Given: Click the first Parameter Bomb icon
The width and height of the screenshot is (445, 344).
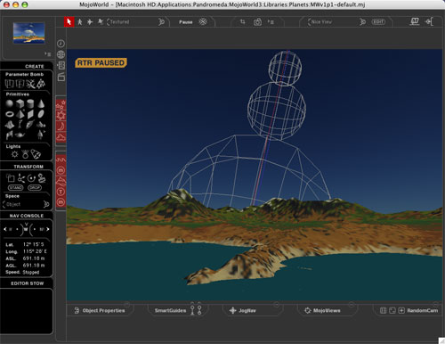Looking at the screenshot, I should pyautogui.click(x=10, y=84).
